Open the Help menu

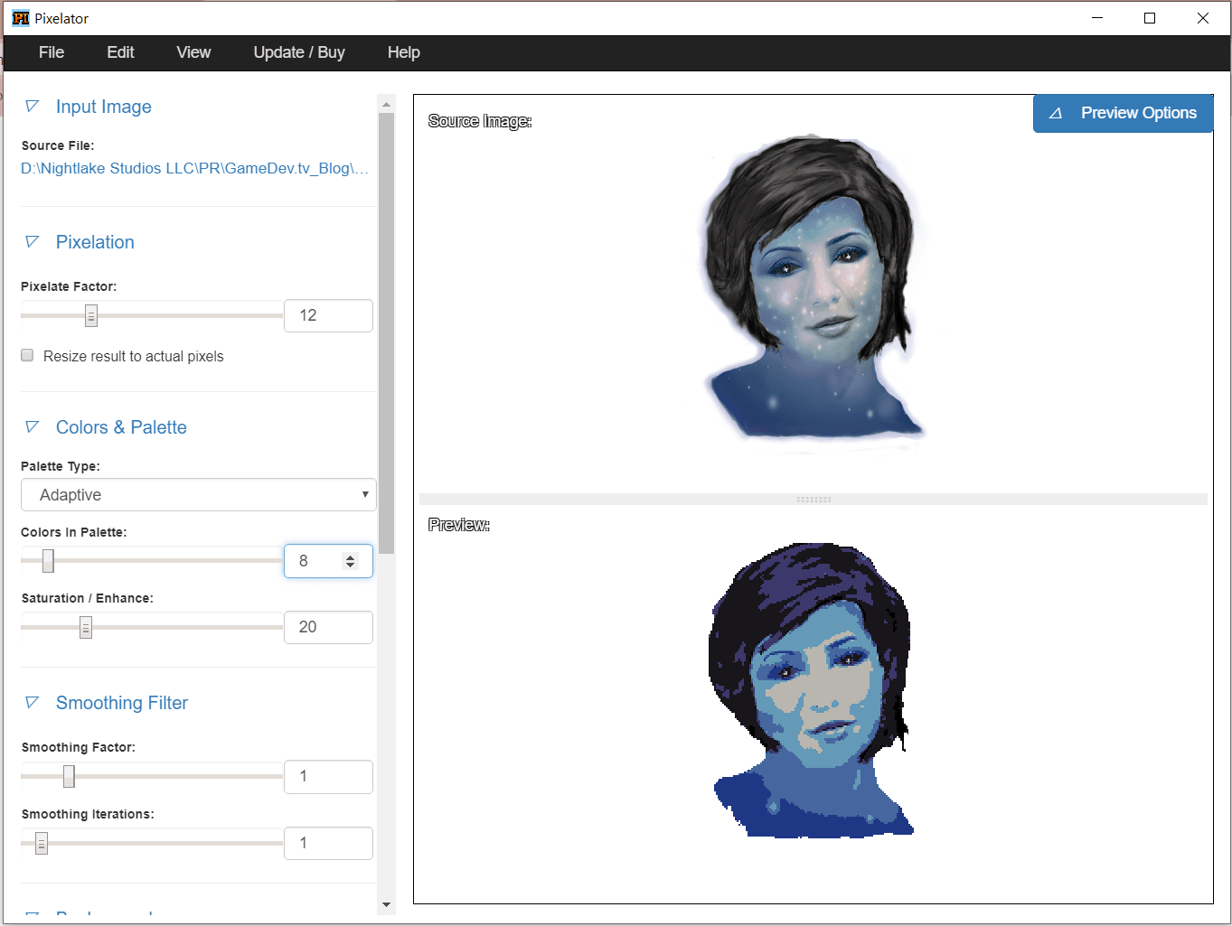(403, 52)
